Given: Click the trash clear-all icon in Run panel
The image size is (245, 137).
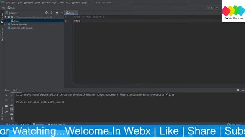Looking at the screenshot, I should [12, 119].
